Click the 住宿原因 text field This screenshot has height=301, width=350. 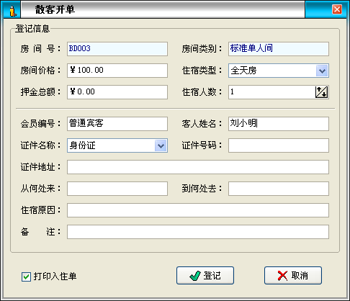pyautogui.click(x=198, y=210)
